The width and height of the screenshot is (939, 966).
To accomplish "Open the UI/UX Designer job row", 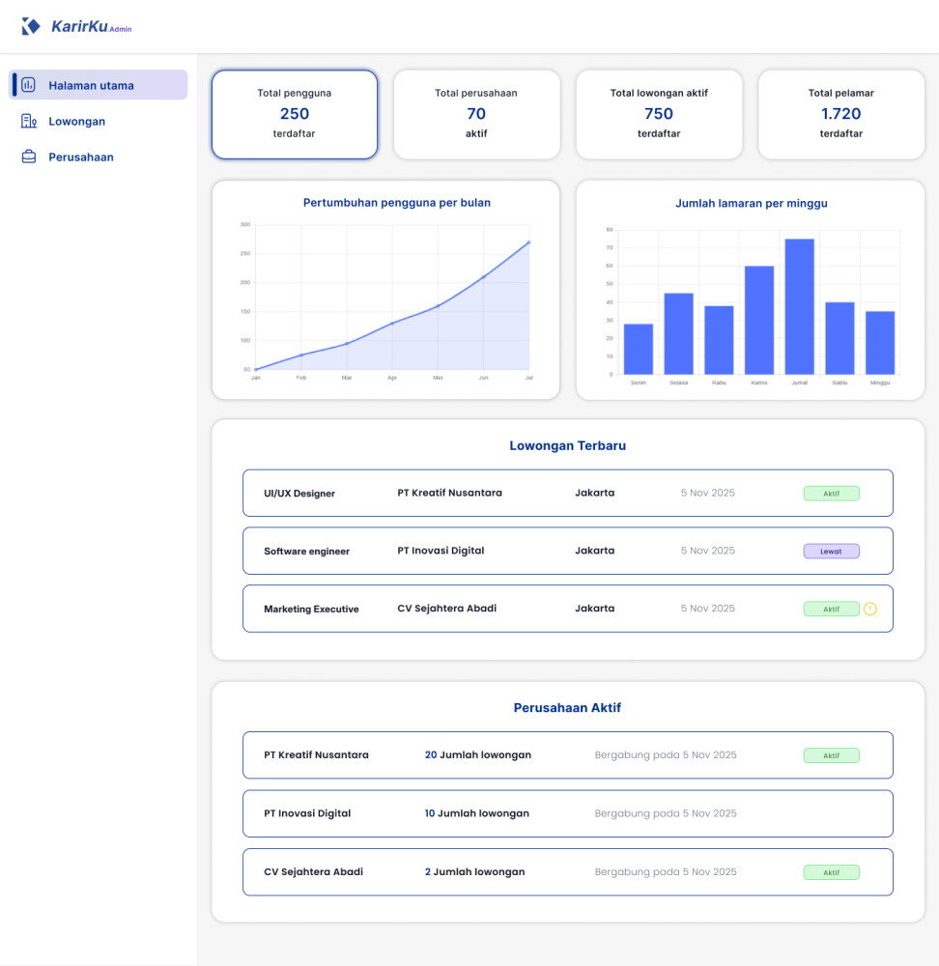I will click(x=567, y=494).
